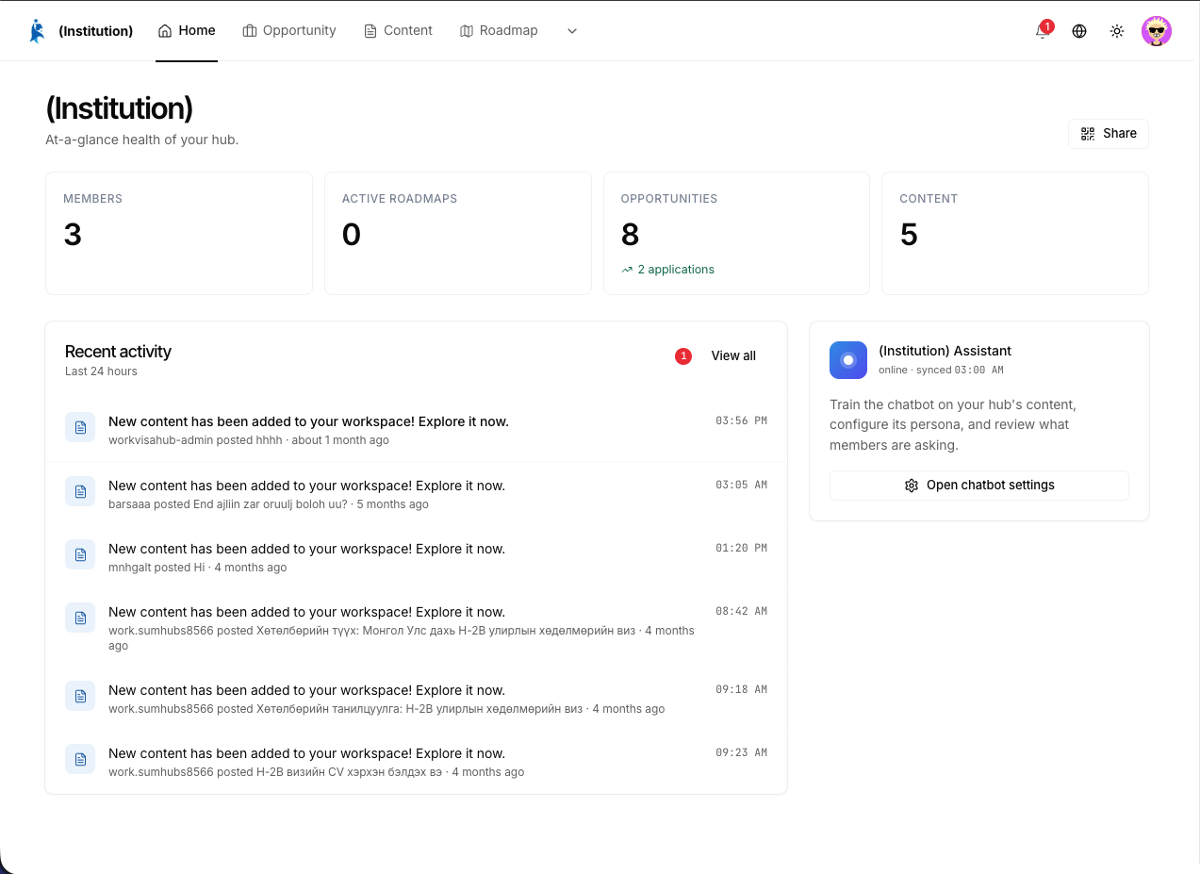Screen dimensions: 1200x874
Task: Click View all in Recent activity
Action: point(733,356)
